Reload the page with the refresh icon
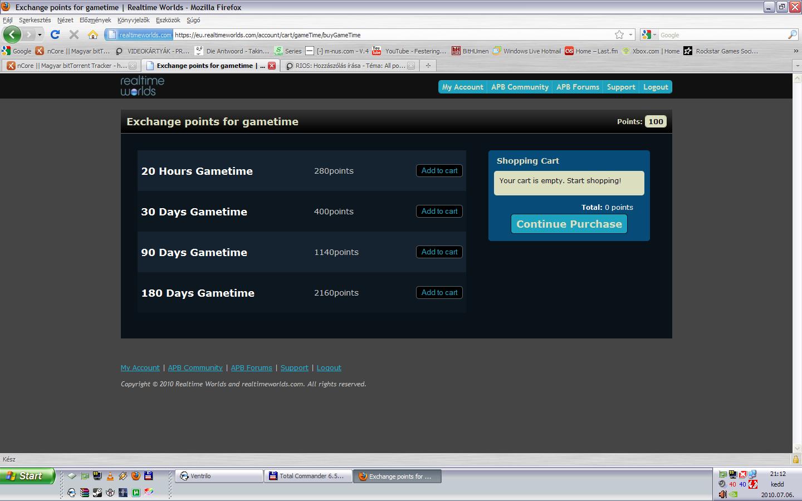The width and height of the screenshot is (802, 501). click(55, 35)
